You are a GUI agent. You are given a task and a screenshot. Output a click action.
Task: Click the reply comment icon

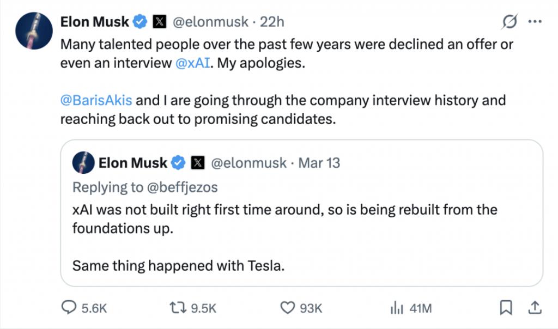point(68,308)
